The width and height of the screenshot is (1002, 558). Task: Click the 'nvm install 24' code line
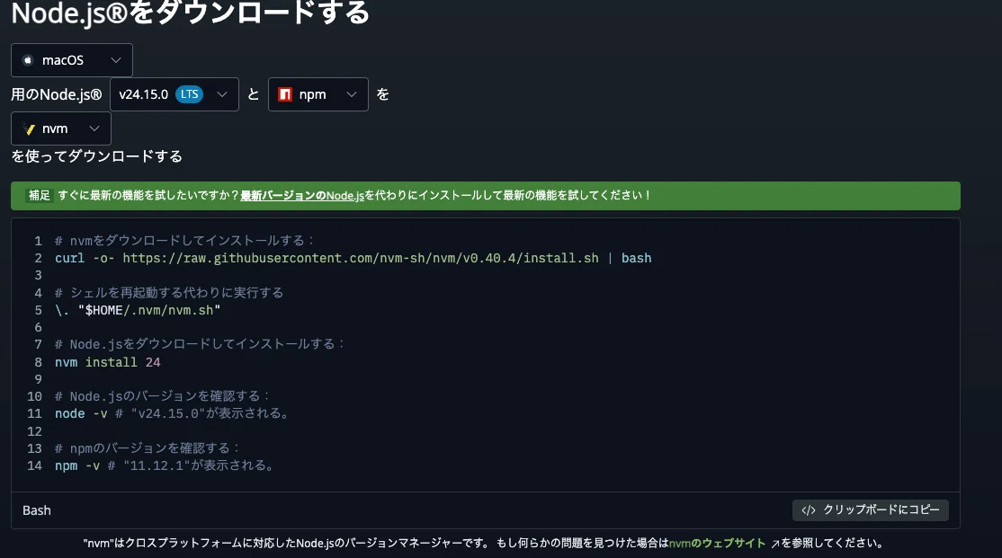(107, 362)
